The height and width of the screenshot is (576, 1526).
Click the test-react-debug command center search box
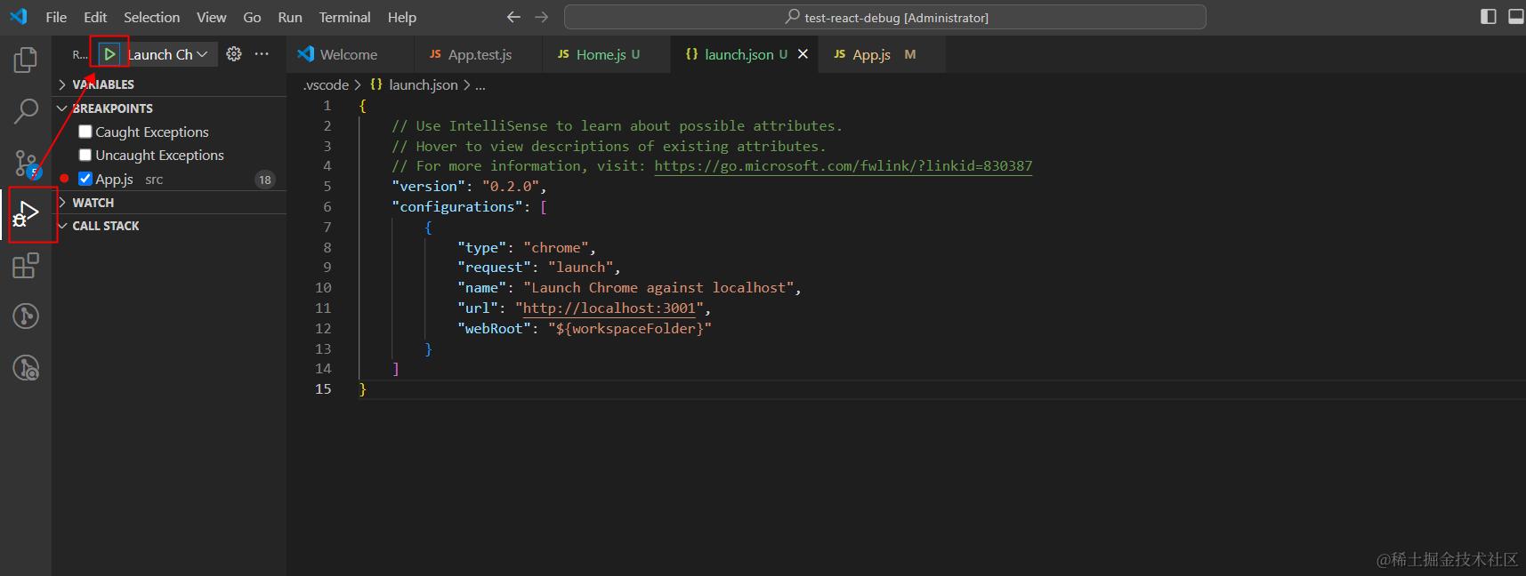click(885, 17)
